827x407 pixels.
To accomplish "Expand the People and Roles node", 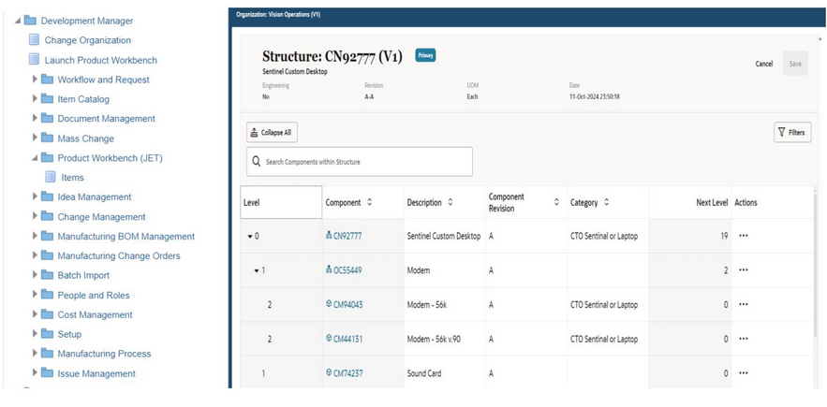I will (35, 295).
